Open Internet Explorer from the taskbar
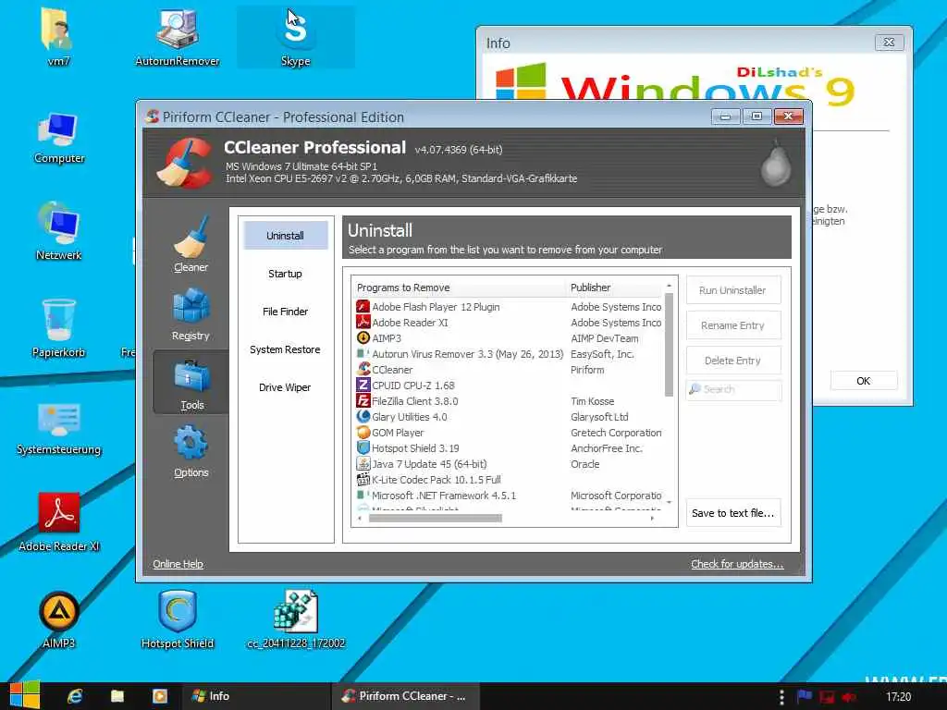The height and width of the screenshot is (710, 947). pos(75,696)
